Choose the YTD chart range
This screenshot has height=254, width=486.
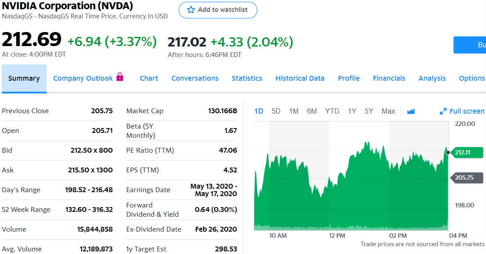[x=332, y=111]
